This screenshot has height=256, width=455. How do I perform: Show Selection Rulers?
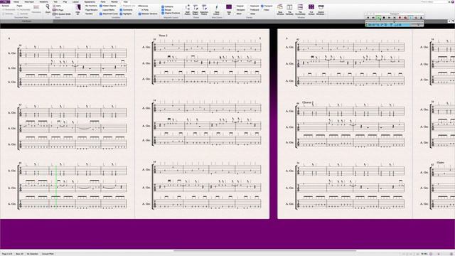tap(204, 9)
